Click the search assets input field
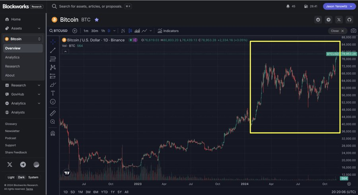The width and height of the screenshot is (358, 195). 91,7
